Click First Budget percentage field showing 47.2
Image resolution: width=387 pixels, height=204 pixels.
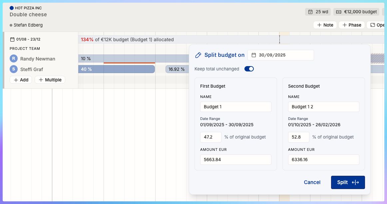pos(210,137)
